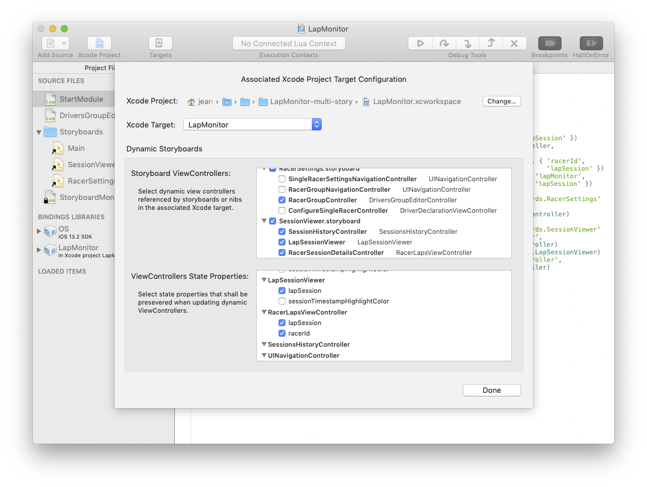This screenshot has height=487, width=647.
Task: Click the Add Source toolbar icon
Action: (x=50, y=43)
